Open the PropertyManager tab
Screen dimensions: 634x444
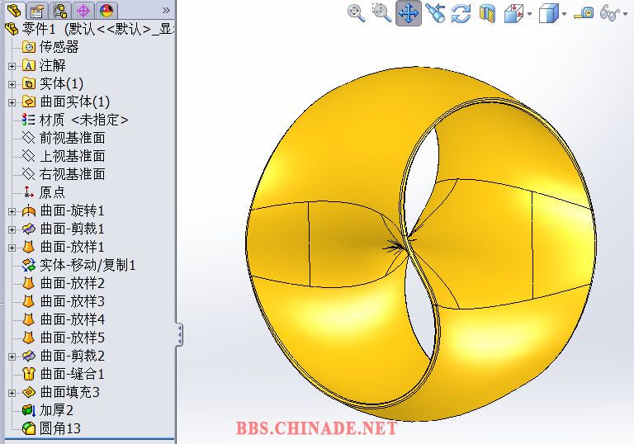point(36,11)
